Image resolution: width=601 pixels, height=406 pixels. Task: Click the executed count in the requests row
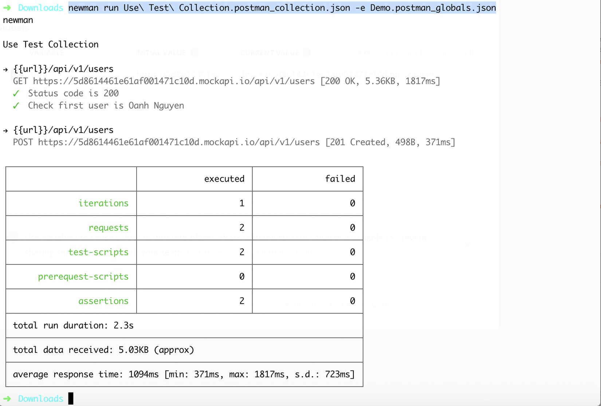tap(242, 228)
